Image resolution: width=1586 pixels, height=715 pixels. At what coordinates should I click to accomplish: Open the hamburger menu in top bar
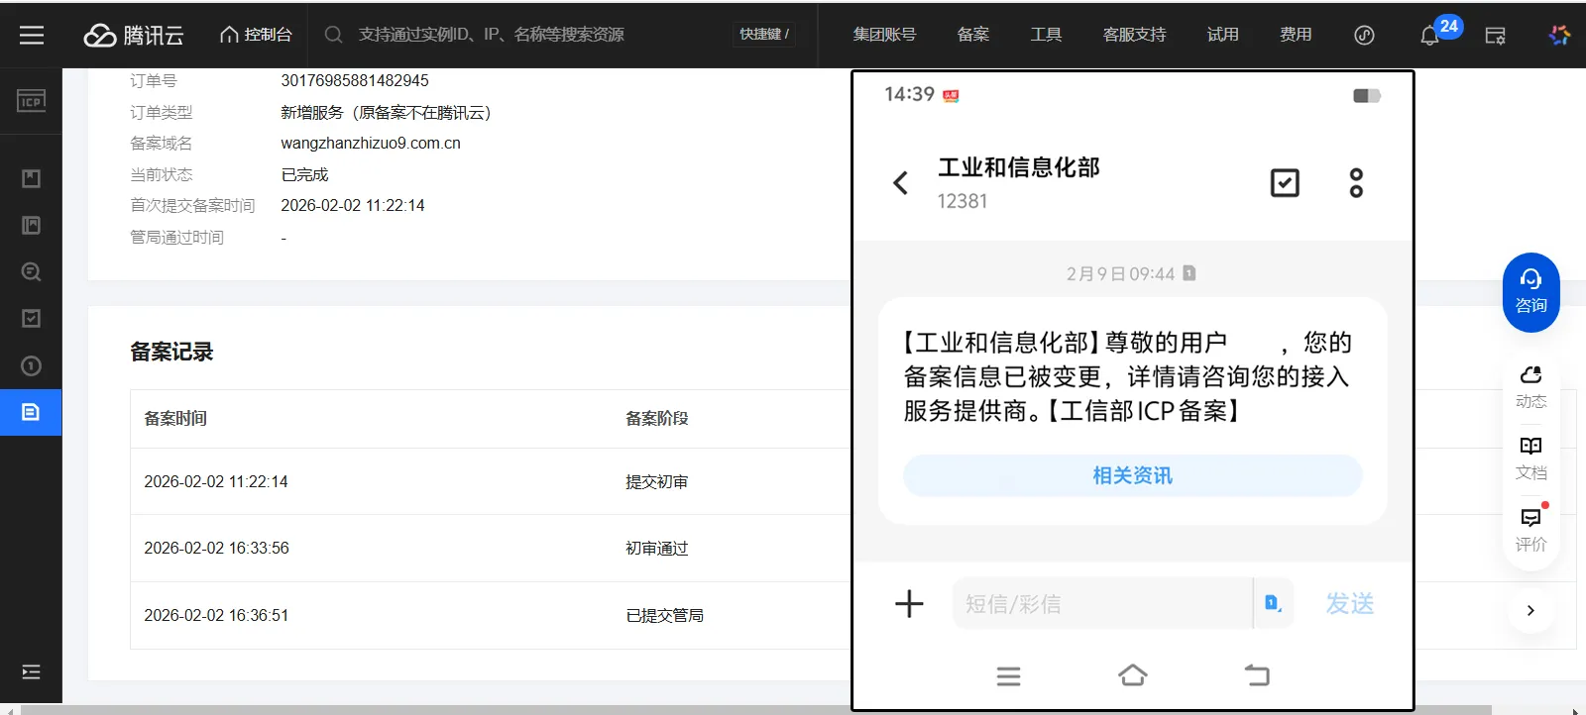[x=32, y=35]
